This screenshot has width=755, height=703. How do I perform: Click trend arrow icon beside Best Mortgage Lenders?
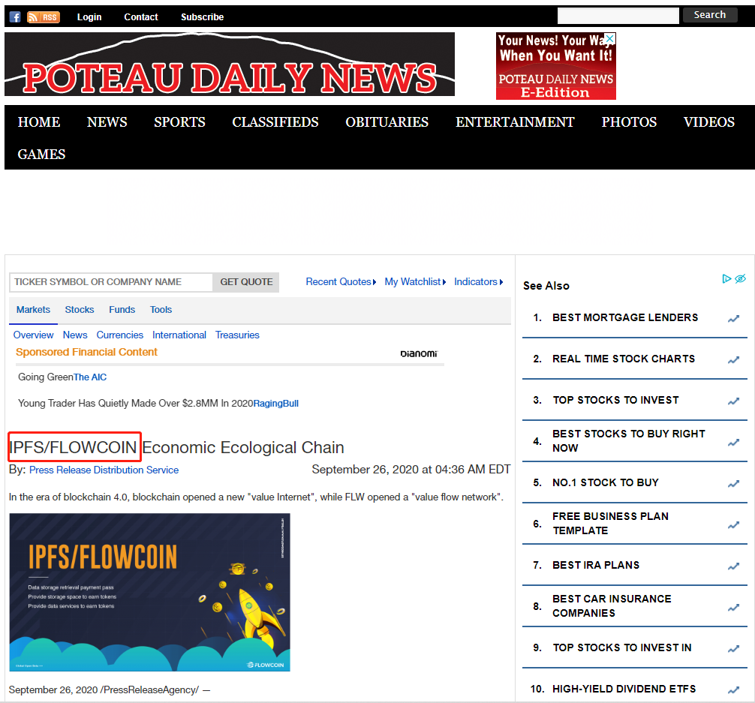click(x=733, y=319)
